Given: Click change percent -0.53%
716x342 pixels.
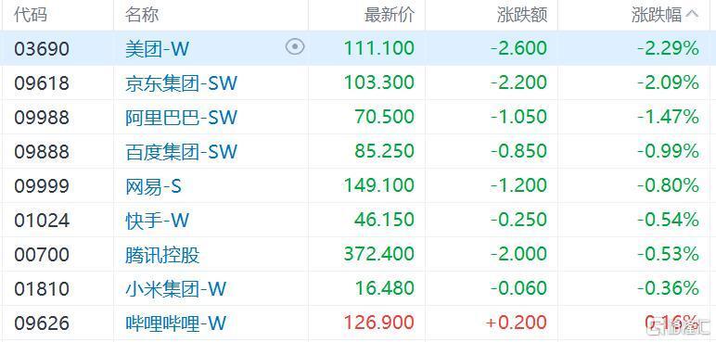Looking at the screenshot, I should [x=669, y=254].
